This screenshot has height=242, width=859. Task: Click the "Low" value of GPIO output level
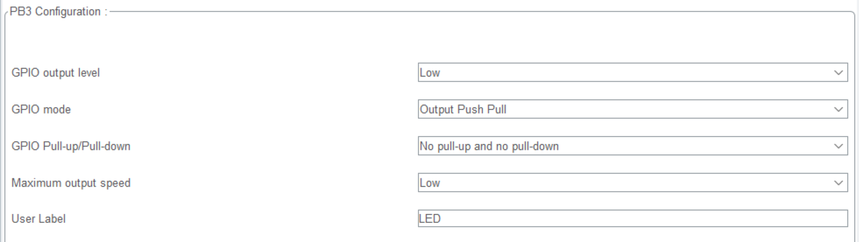coord(429,73)
